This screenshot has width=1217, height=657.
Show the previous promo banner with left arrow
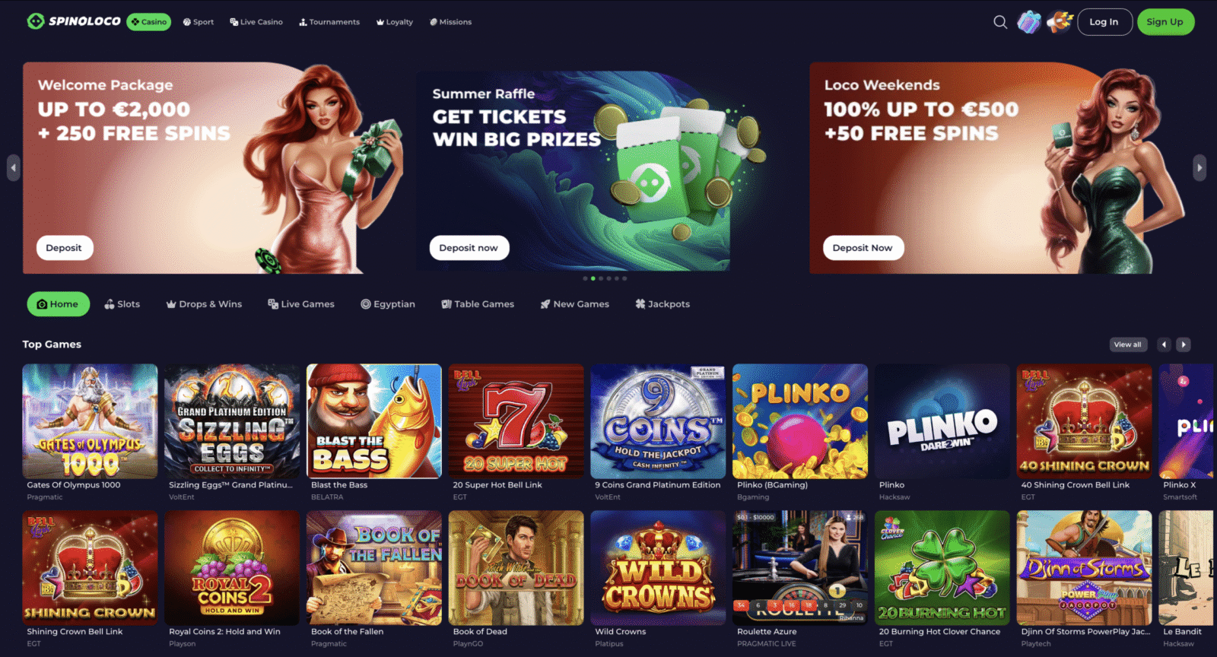tap(13, 168)
